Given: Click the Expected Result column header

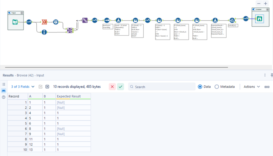Looking at the screenshot, I should coord(73,96).
